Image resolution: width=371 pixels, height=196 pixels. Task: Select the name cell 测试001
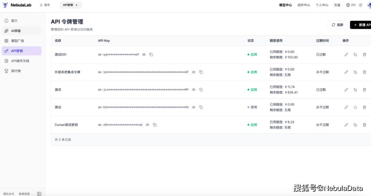pyautogui.click(x=61, y=54)
